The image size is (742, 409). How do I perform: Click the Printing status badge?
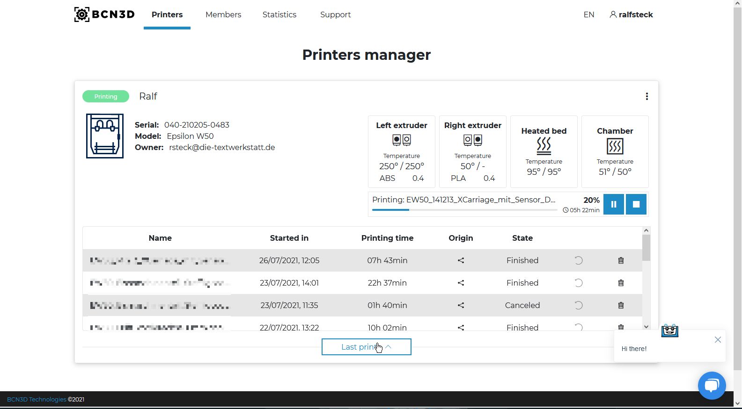tap(106, 96)
